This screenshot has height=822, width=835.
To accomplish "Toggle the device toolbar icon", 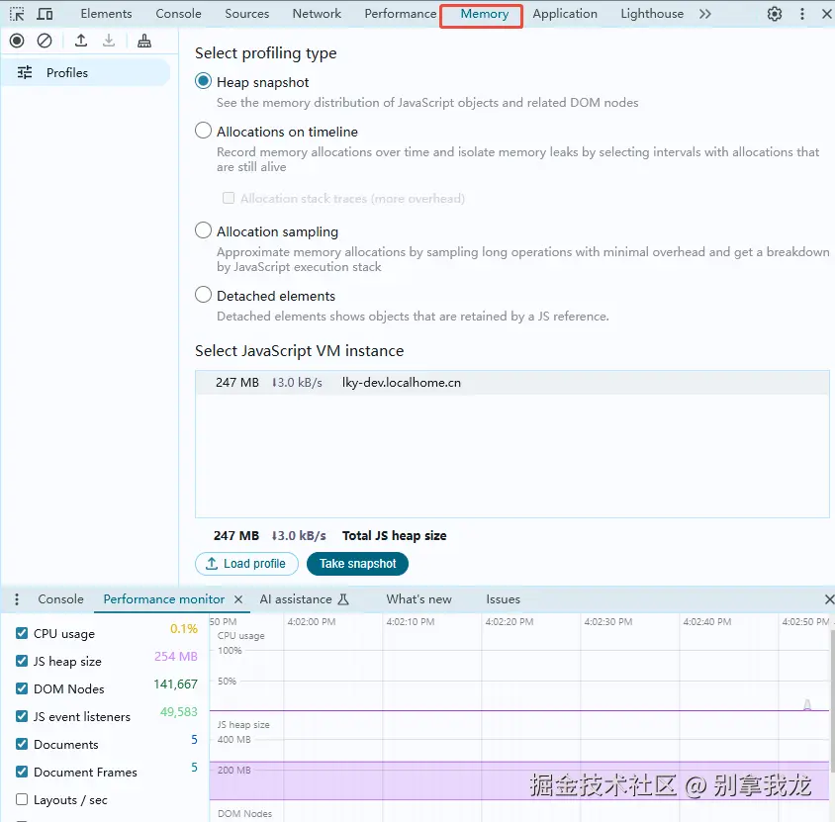I will 45,14.
